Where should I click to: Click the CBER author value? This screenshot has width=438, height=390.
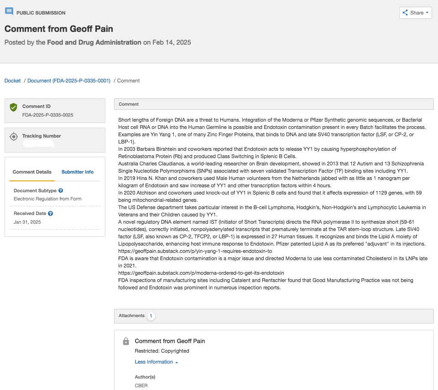pos(141,385)
